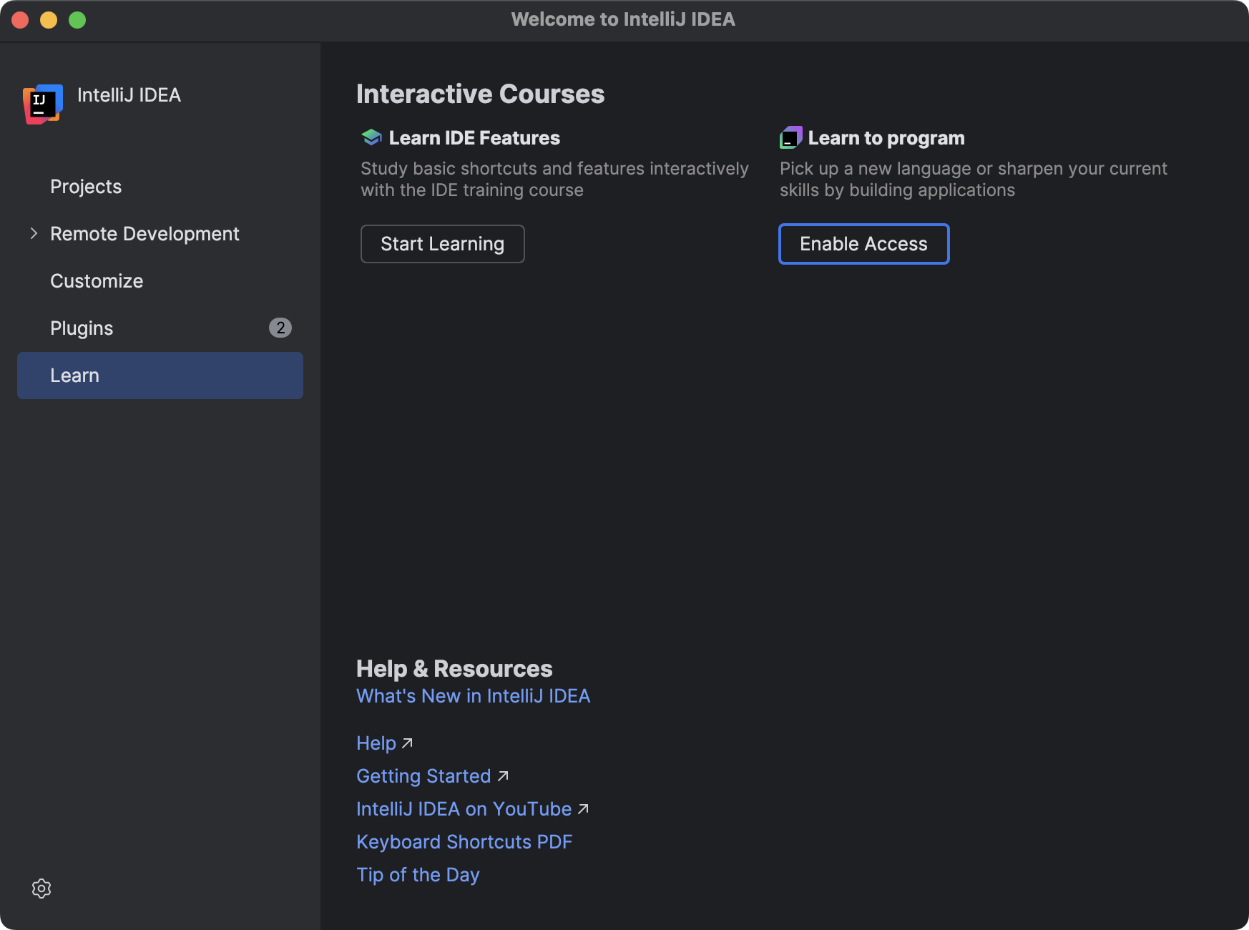Image resolution: width=1249 pixels, height=930 pixels.
Task: Open settings via the gear icon
Action: [41, 889]
